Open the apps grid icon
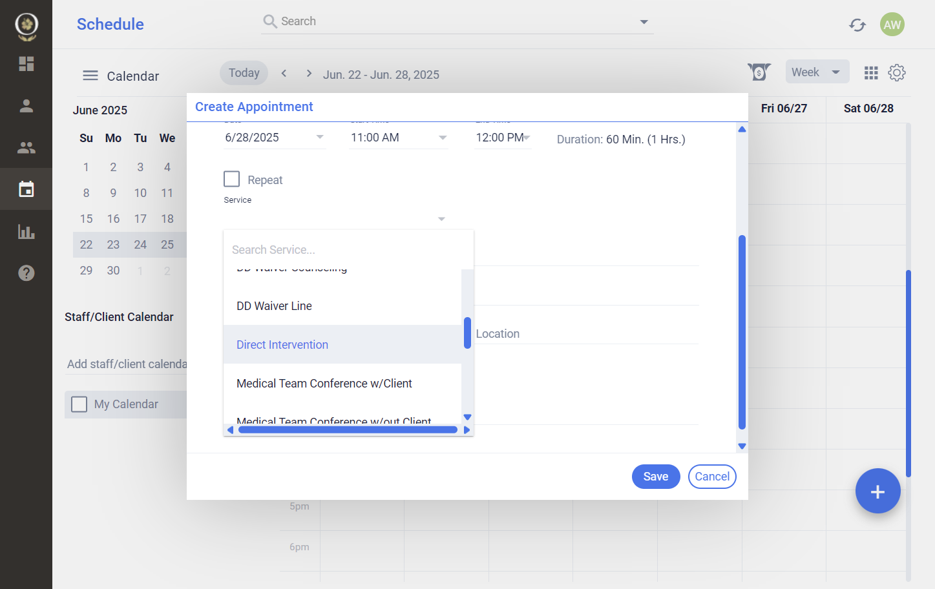 coord(871,73)
